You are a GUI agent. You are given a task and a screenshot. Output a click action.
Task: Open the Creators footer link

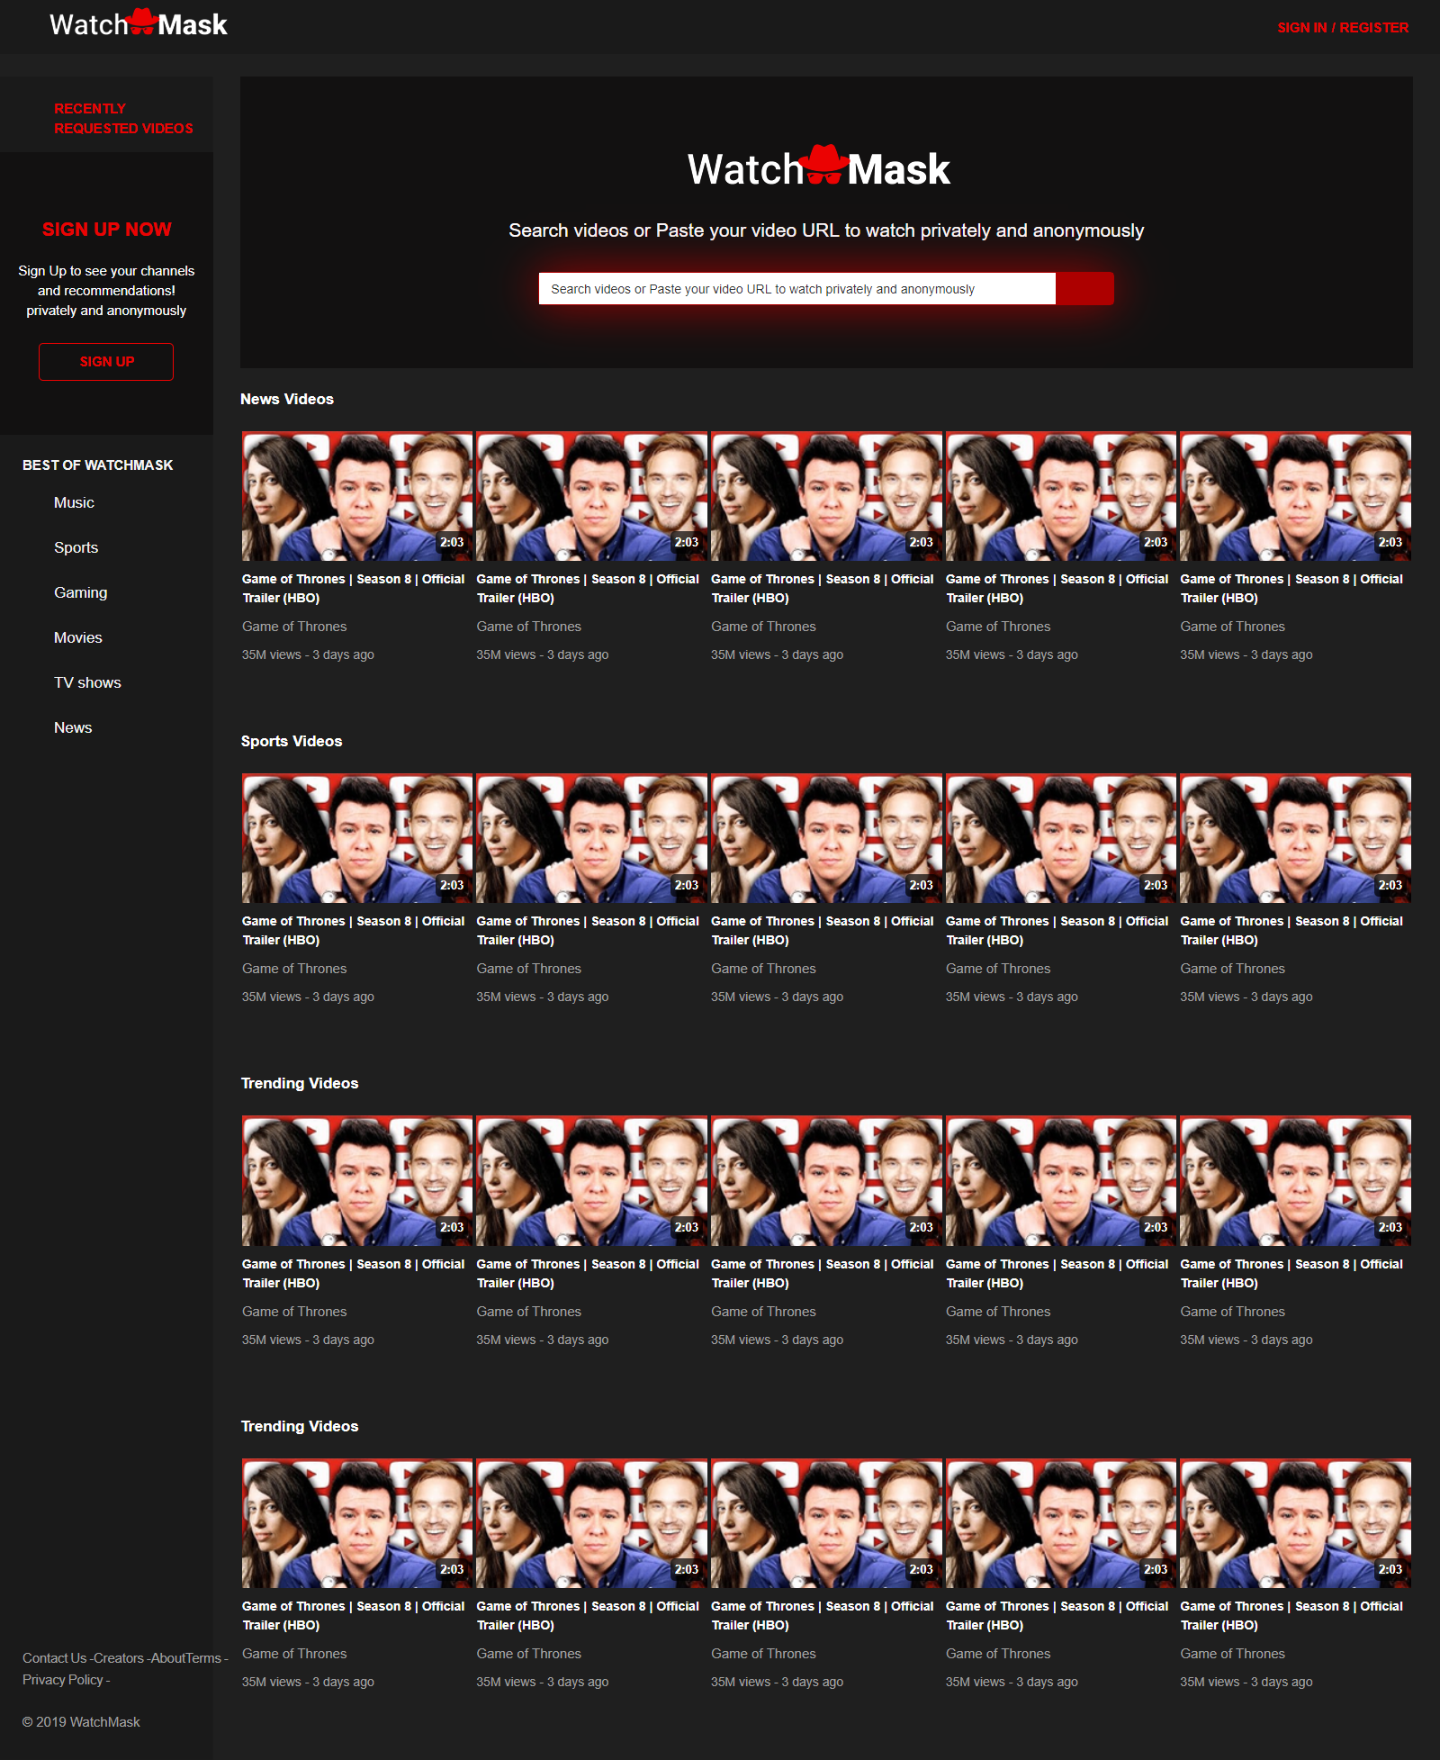[119, 1658]
